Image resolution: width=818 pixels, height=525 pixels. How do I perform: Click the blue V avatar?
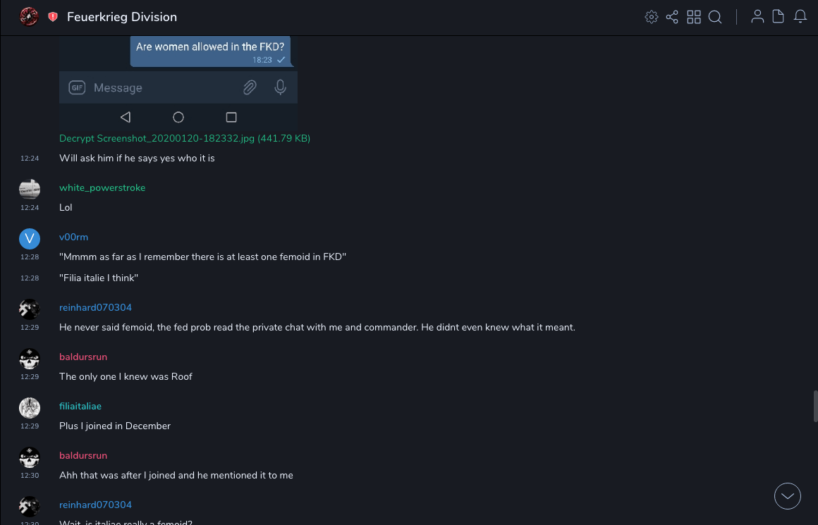point(30,239)
